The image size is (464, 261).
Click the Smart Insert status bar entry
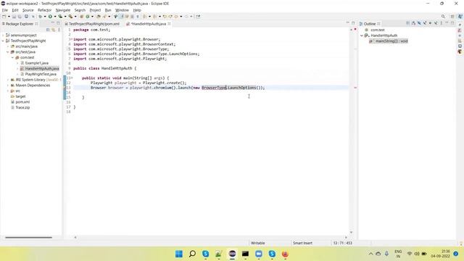tap(302, 243)
